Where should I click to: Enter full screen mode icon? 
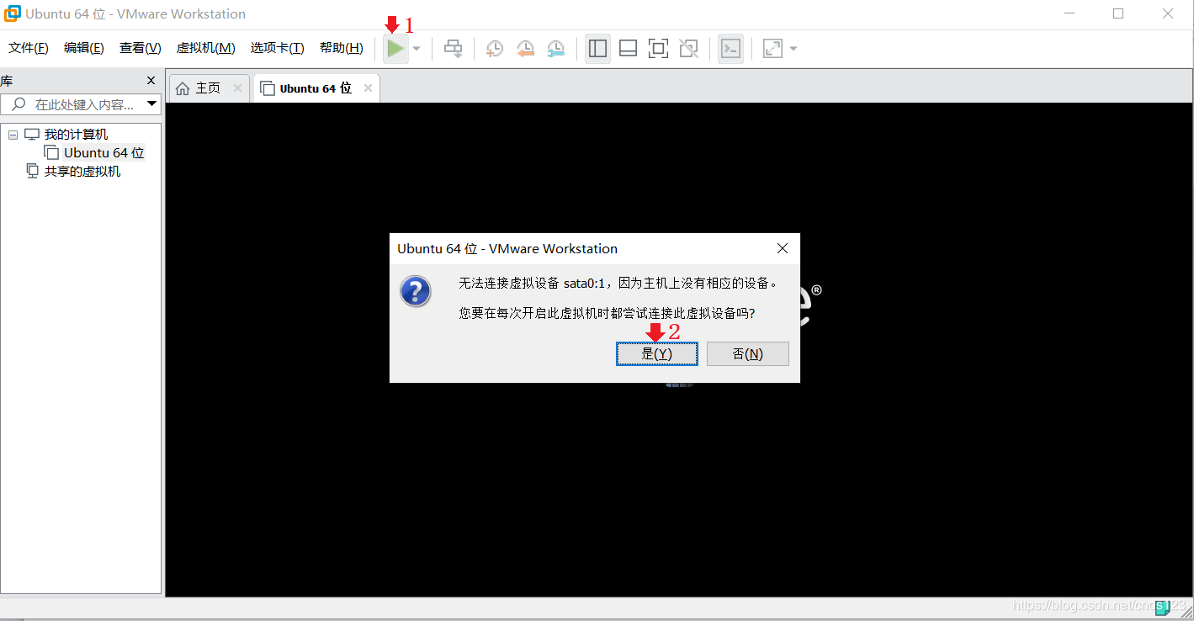(658, 49)
